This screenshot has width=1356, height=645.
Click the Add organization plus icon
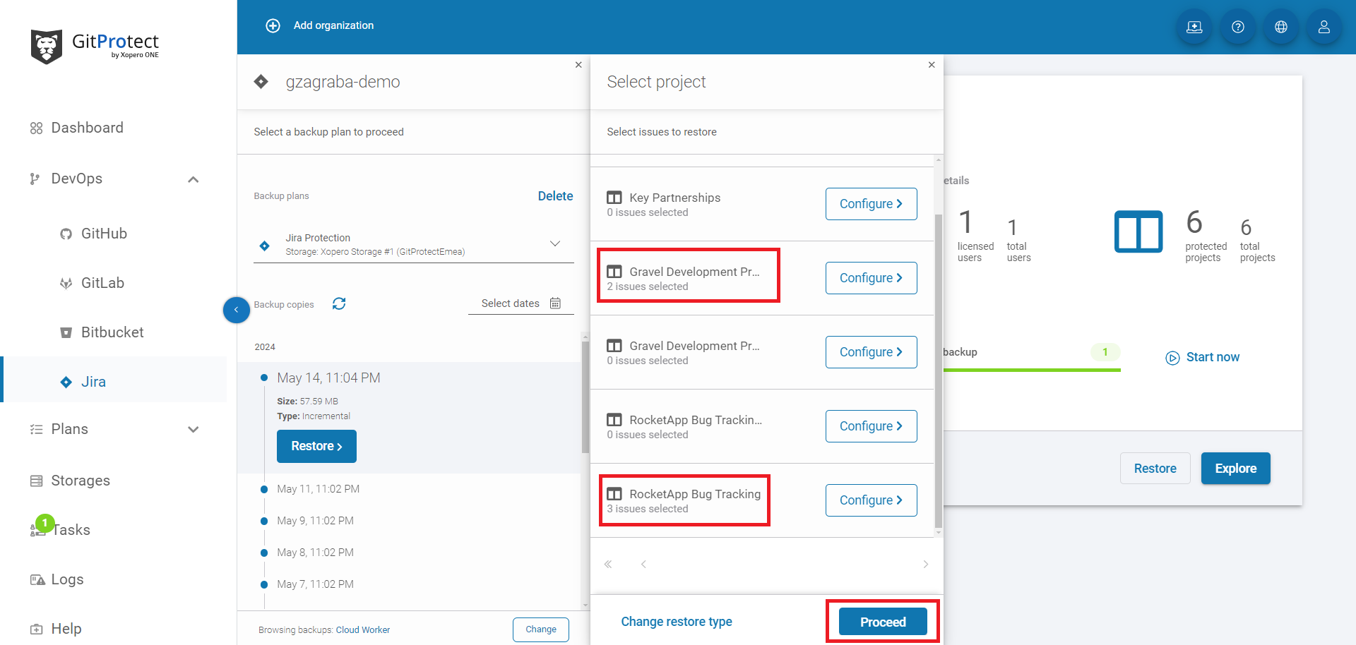pos(273,25)
